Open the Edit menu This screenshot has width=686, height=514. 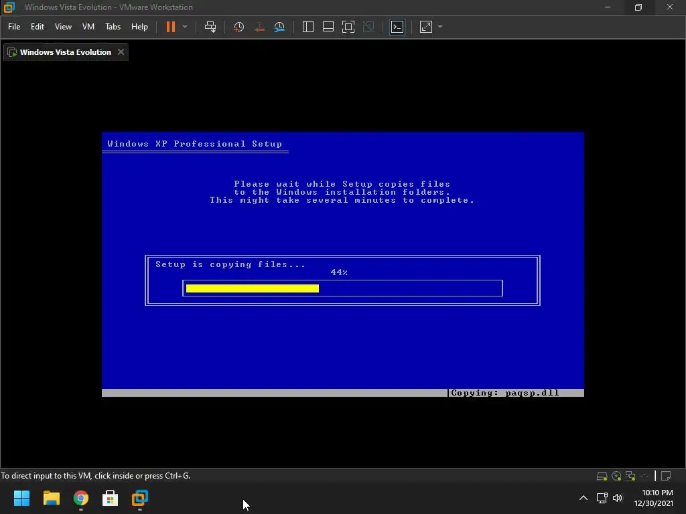pos(38,27)
